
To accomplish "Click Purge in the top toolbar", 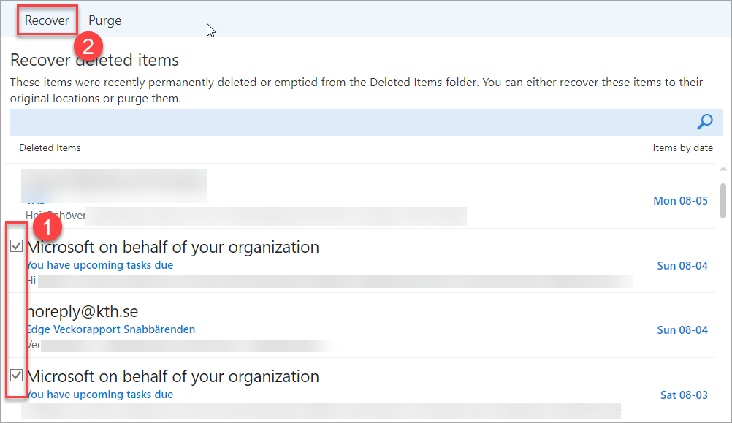I will (x=104, y=20).
